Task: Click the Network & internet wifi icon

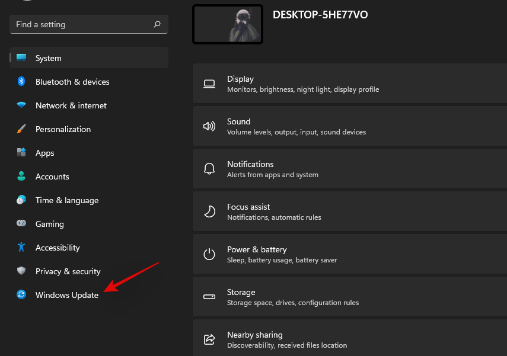Action: point(21,105)
